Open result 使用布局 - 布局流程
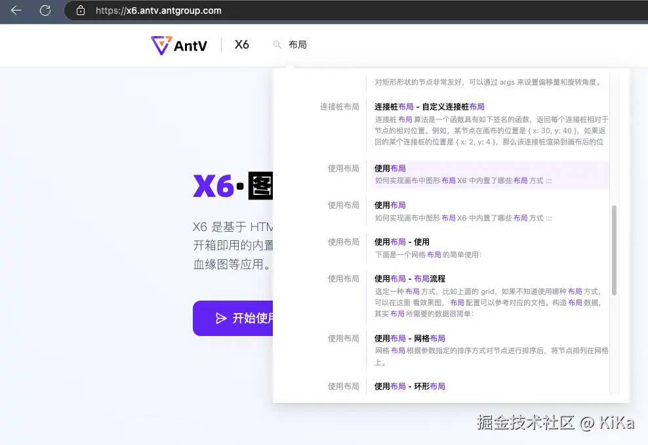 (409, 279)
